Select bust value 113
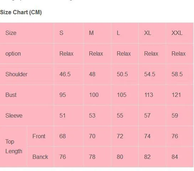Viewport: 194px width, 171px height. coord(149,95)
